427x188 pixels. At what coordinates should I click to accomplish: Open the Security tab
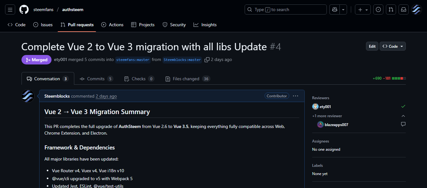(174, 25)
